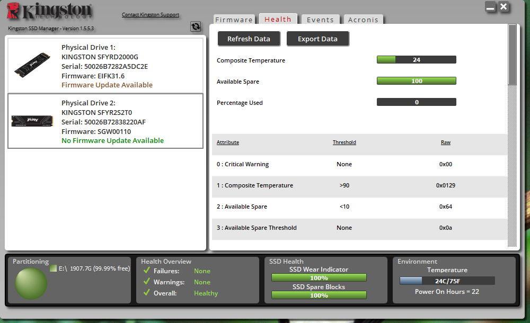Screen dimensions: 530x323
Task: Sort by the Attribute column header
Action: [x=228, y=142]
